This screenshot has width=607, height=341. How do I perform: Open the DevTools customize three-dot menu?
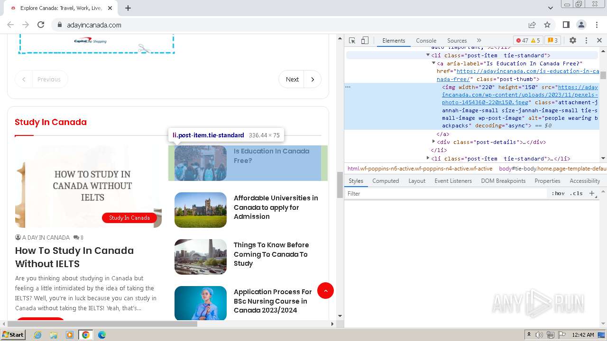[586, 40]
